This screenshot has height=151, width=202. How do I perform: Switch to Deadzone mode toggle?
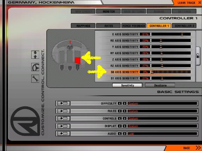[x=160, y=85]
